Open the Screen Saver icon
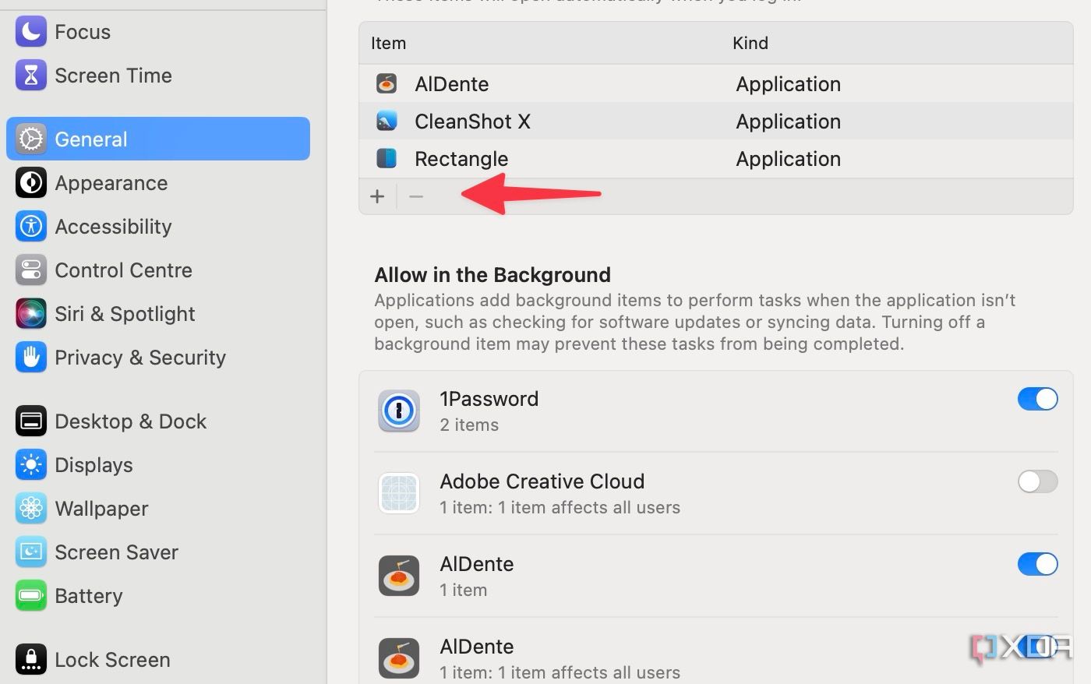 click(31, 552)
